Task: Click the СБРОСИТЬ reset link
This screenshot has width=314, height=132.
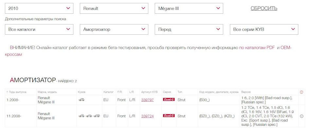Action: (264, 8)
